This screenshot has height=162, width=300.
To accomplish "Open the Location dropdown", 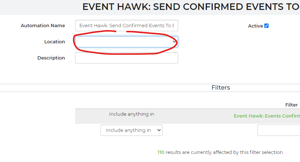I will [x=126, y=42].
